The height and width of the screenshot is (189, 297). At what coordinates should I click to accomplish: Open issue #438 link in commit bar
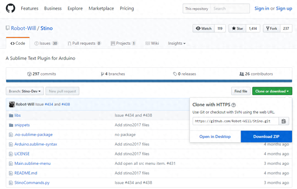click(x=66, y=104)
